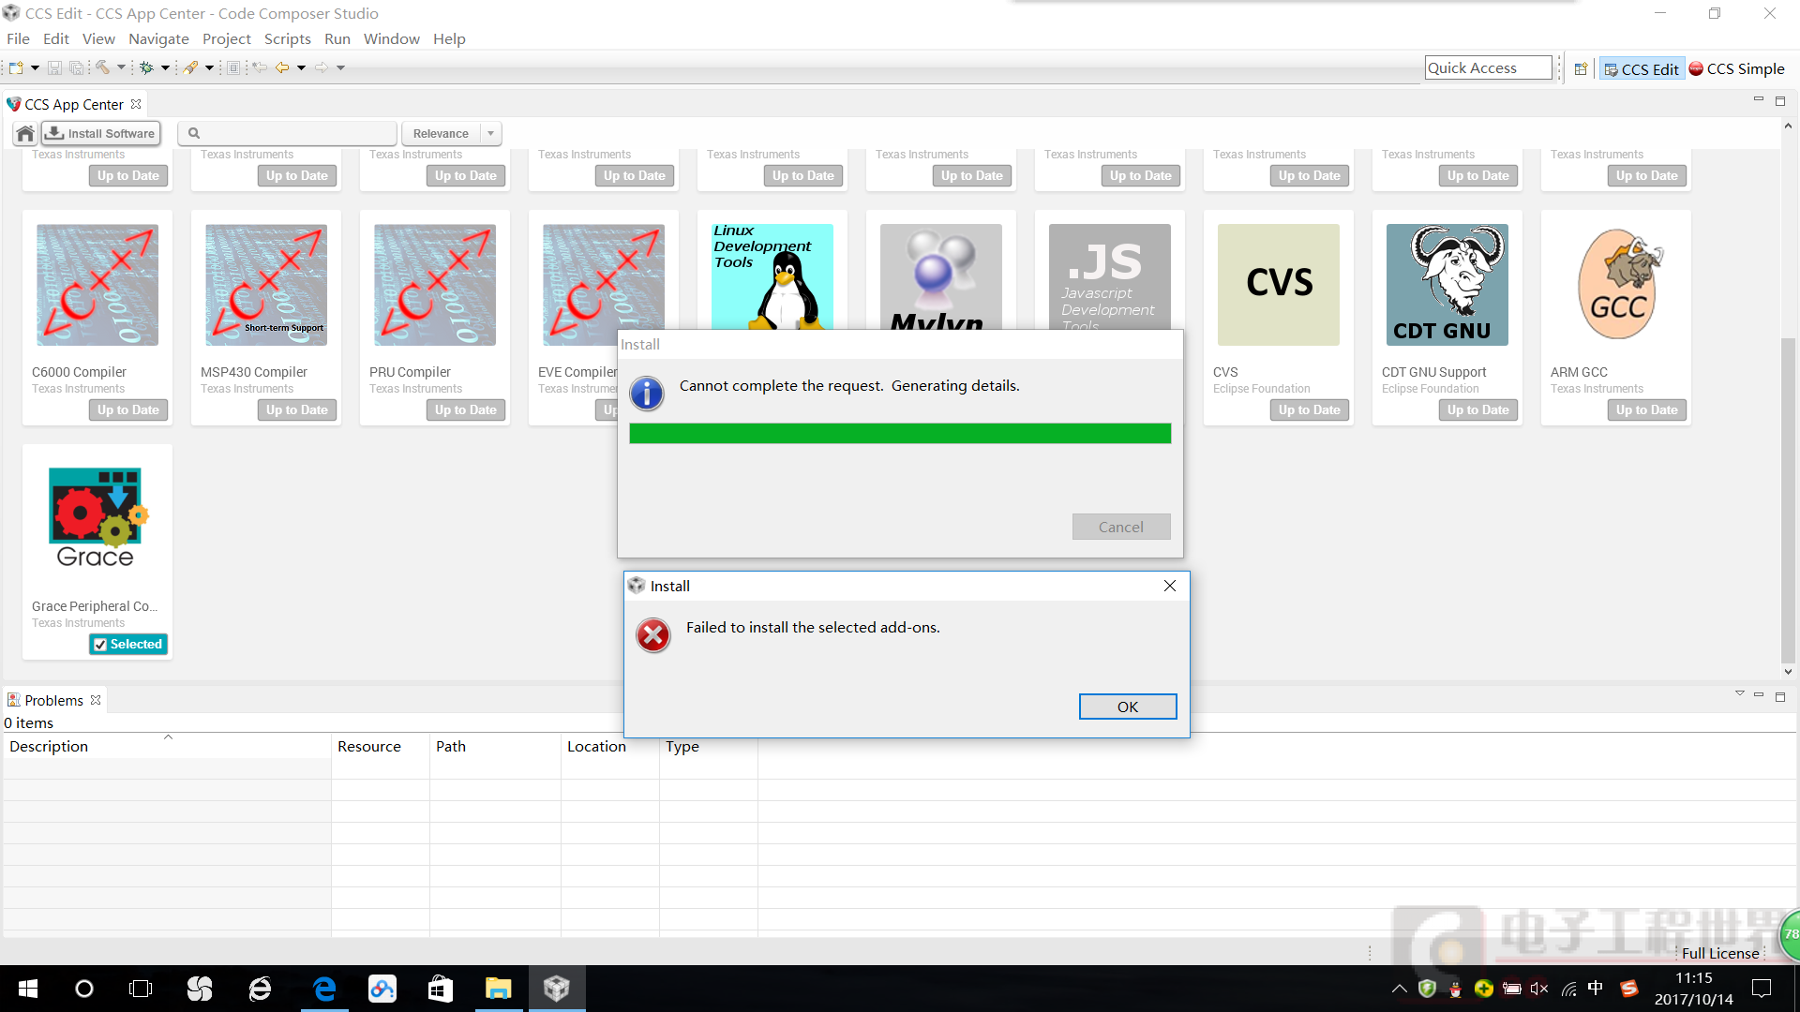Select the Grace add-on thumbnail
The width and height of the screenshot is (1800, 1012).
(x=97, y=519)
